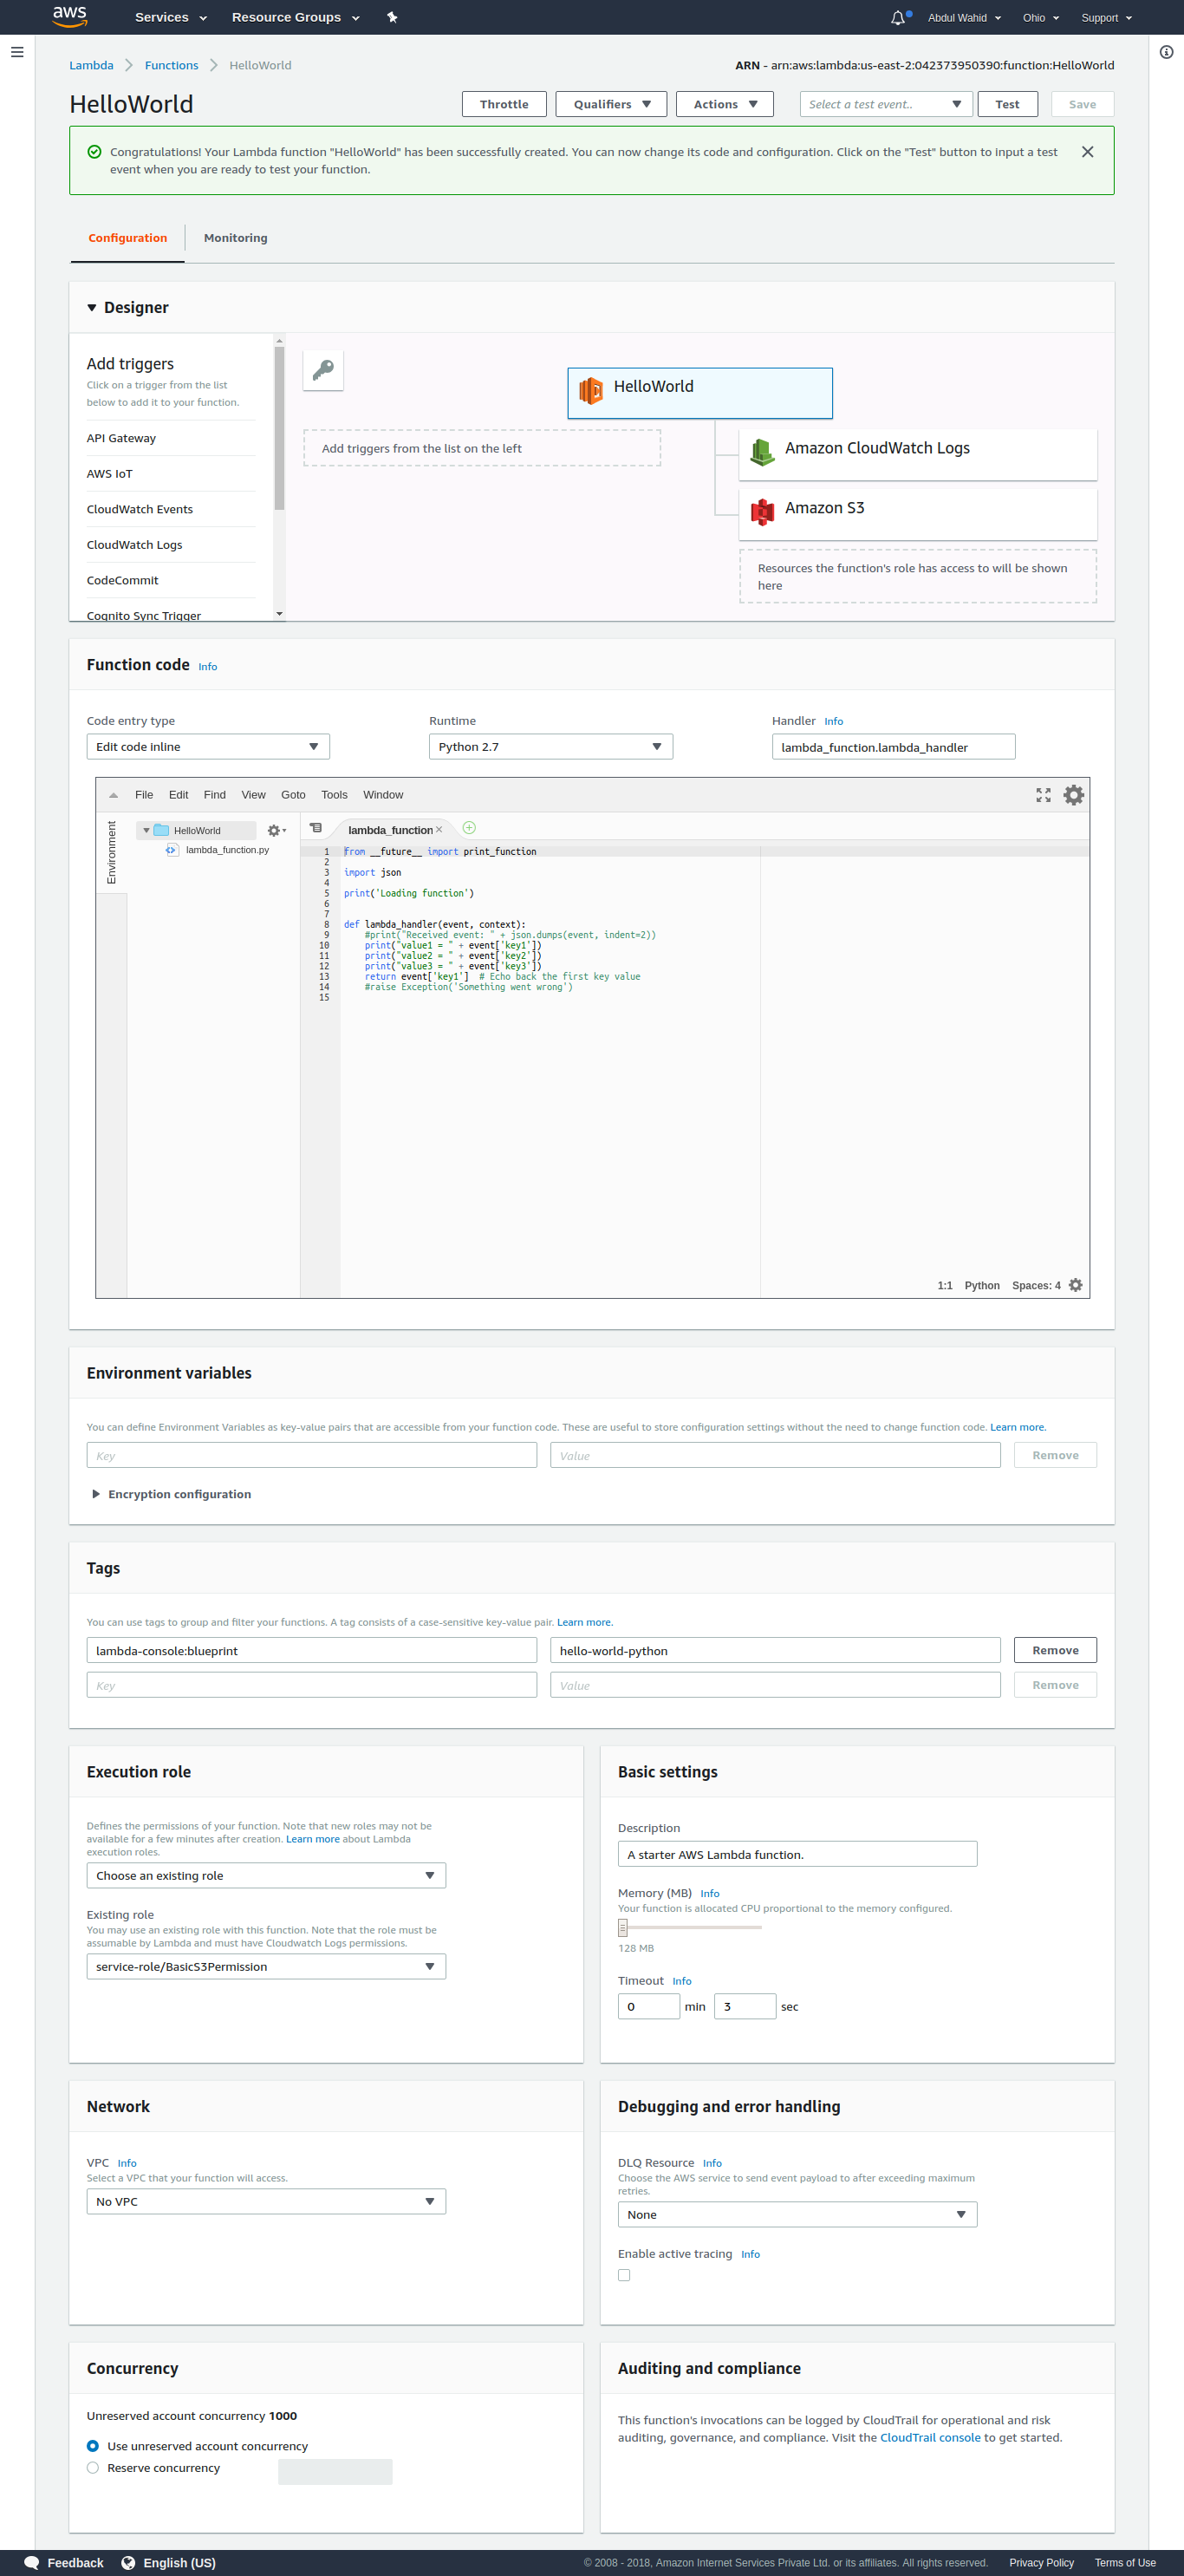Open the Services menu
This screenshot has height=2576, width=1184.
point(171,17)
